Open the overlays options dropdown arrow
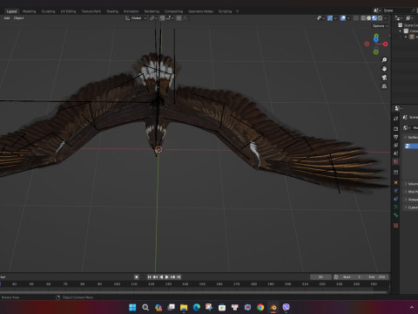This screenshot has width=418, height=314. coord(348,18)
